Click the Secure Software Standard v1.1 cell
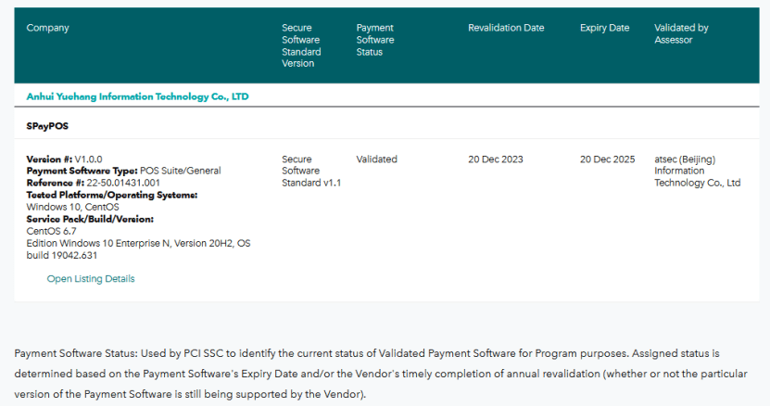The height and width of the screenshot is (407, 770). tap(311, 172)
